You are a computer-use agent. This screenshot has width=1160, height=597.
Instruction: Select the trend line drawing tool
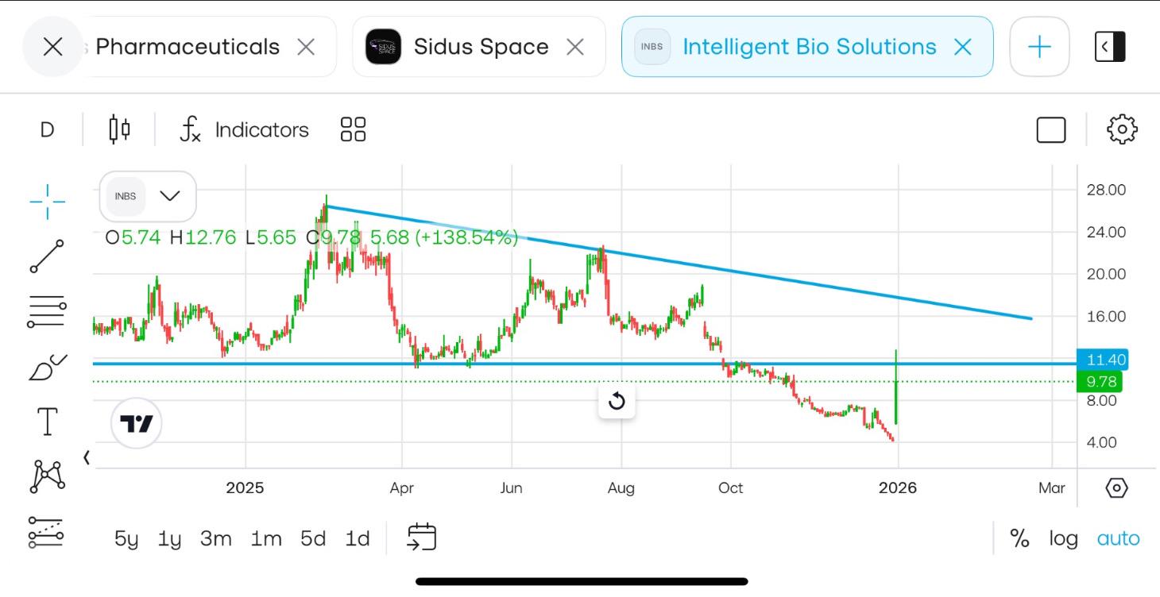coord(47,256)
